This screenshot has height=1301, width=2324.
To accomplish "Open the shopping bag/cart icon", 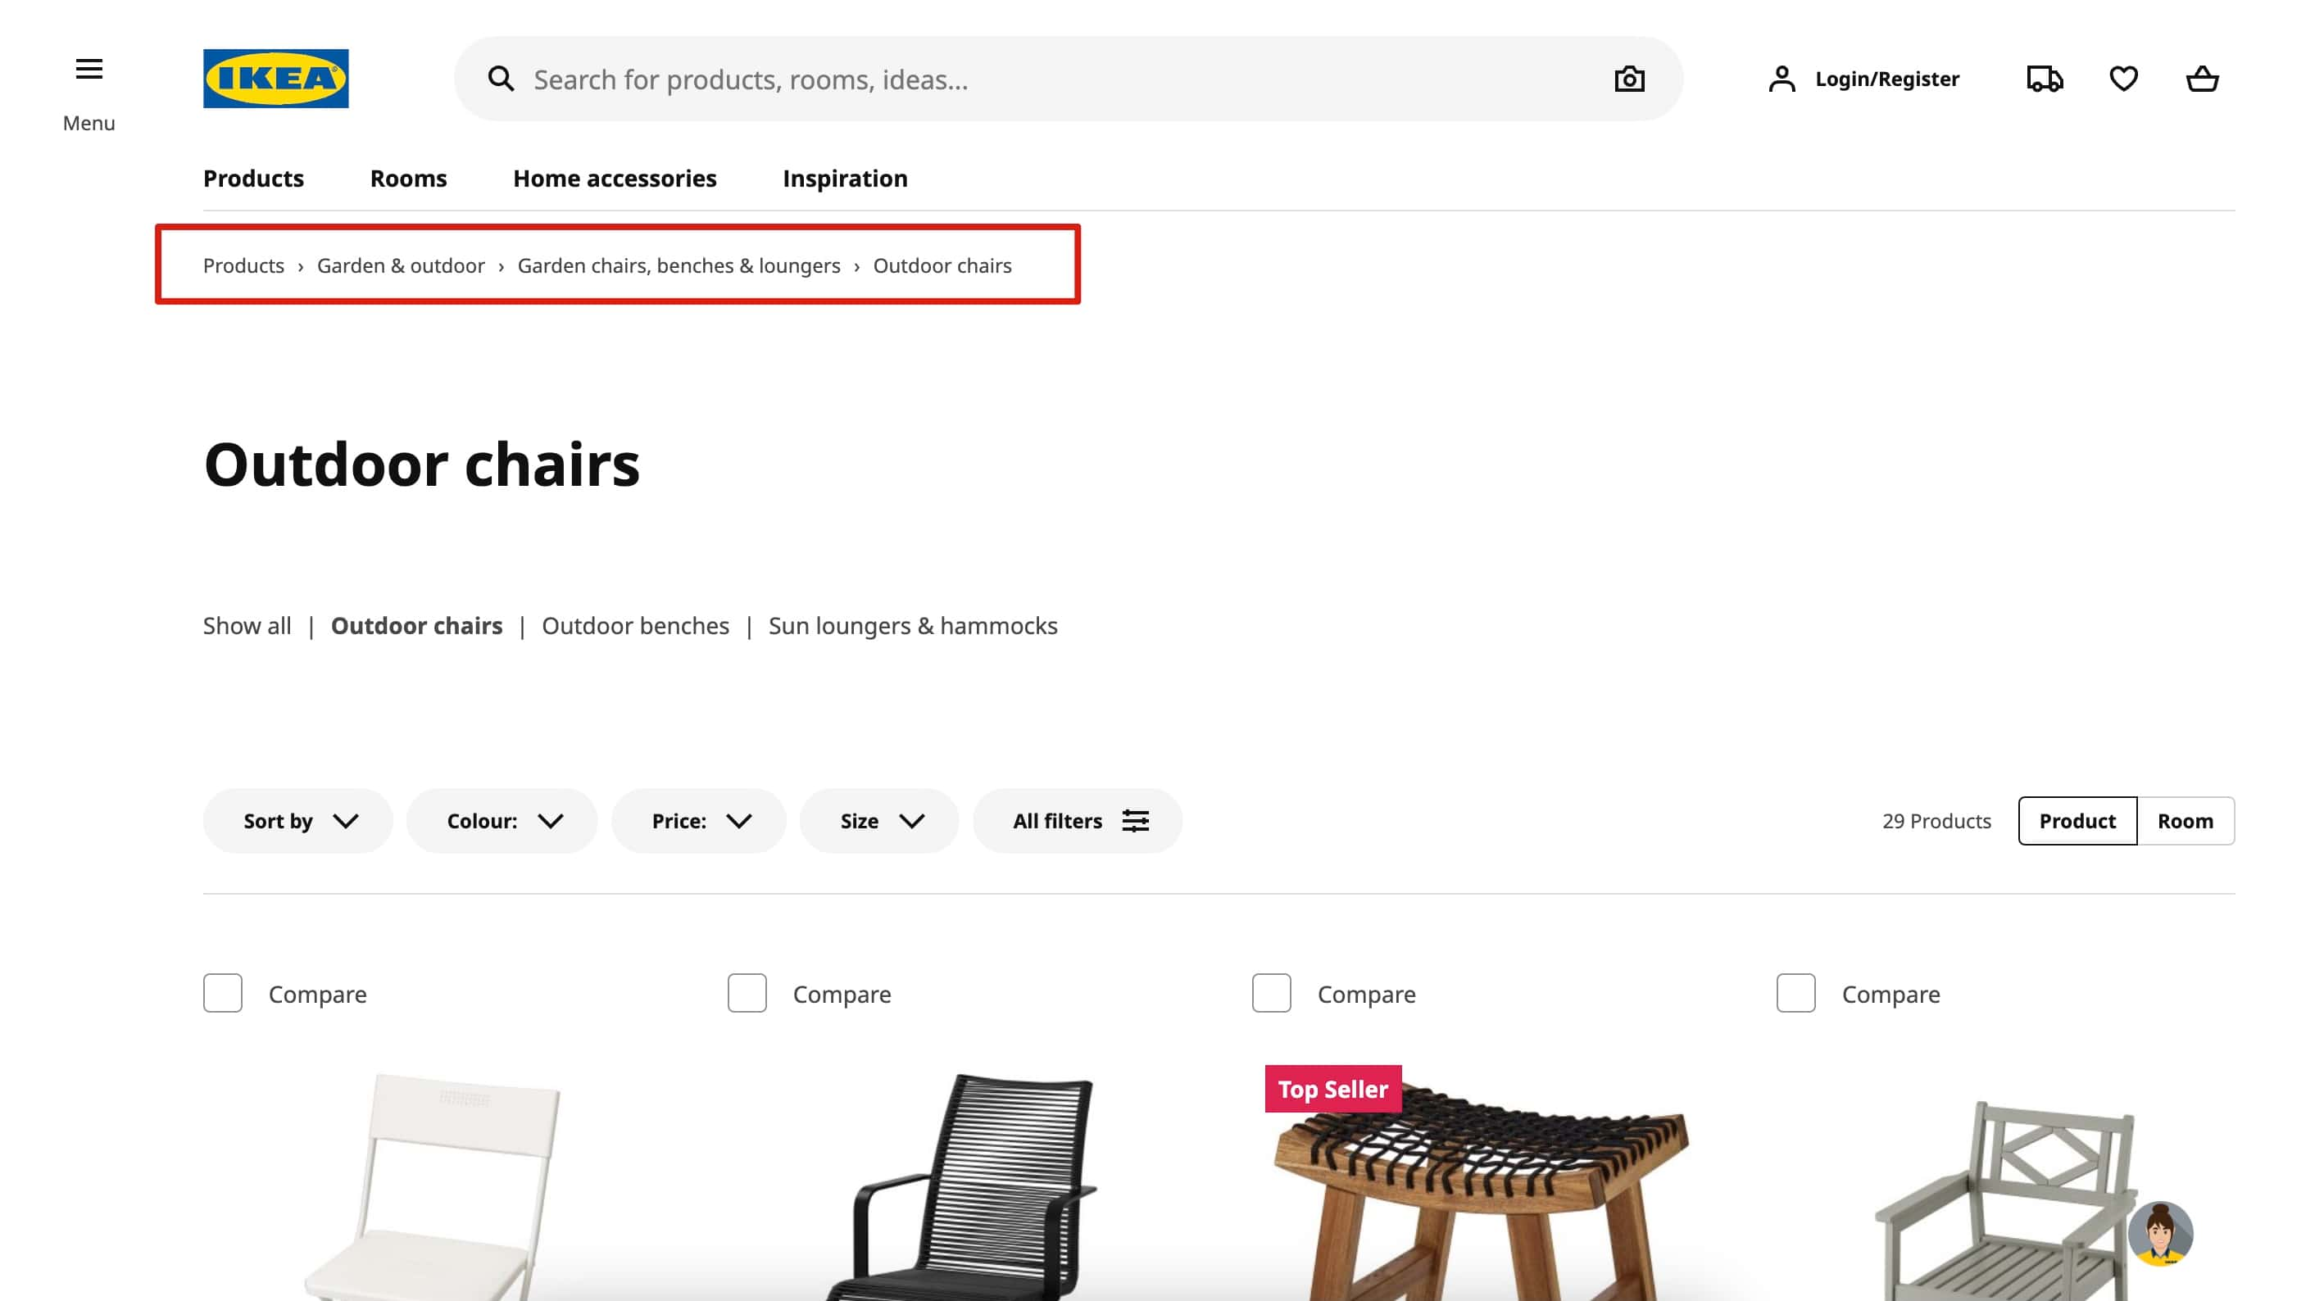I will click(2203, 78).
